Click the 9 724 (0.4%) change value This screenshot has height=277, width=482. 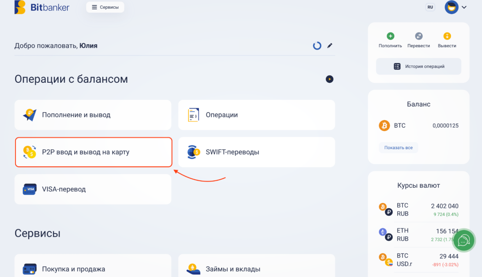coord(446,214)
